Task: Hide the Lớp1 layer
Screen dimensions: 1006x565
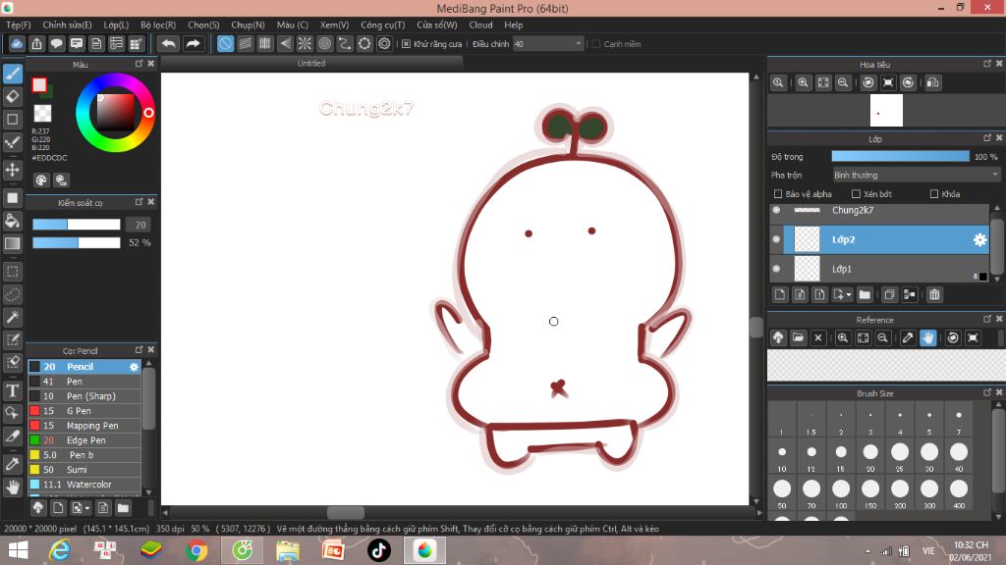Action: (x=777, y=269)
